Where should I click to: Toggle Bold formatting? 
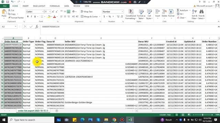pyautogui.click(x=28, y=17)
